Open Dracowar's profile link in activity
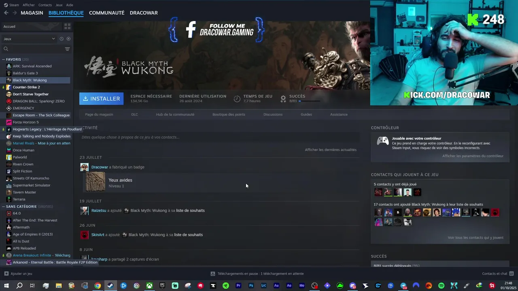Screen dimensions: 518x291 pyautogui.click(x=100, y=167)
